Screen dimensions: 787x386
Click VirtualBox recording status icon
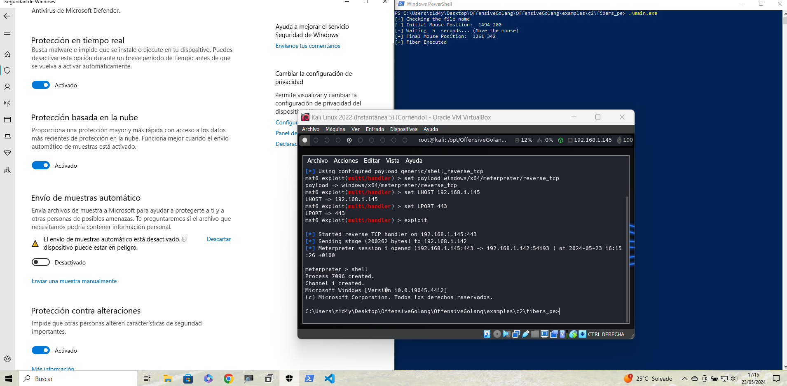click(554, 334)
